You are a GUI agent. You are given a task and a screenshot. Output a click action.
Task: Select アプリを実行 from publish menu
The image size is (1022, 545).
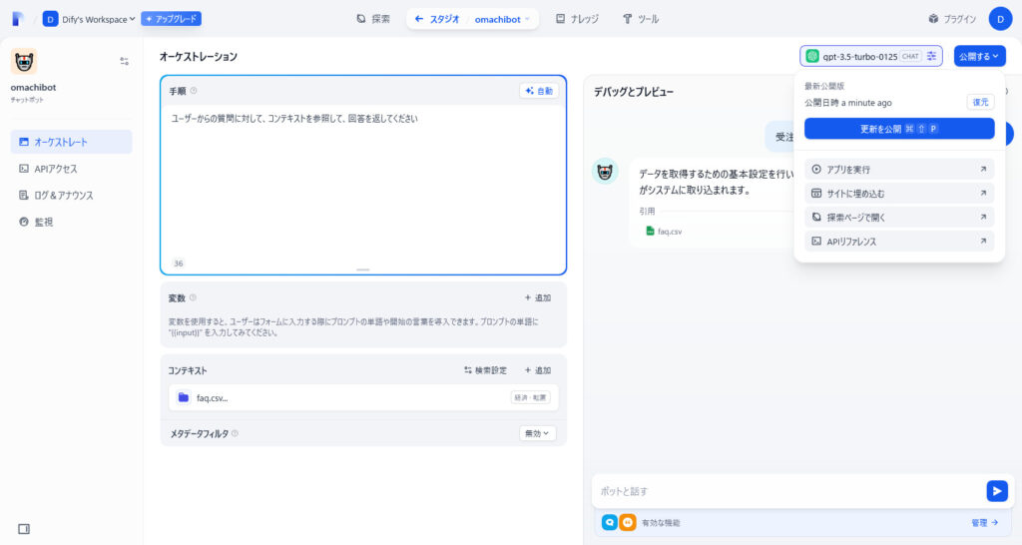point(898,170)
